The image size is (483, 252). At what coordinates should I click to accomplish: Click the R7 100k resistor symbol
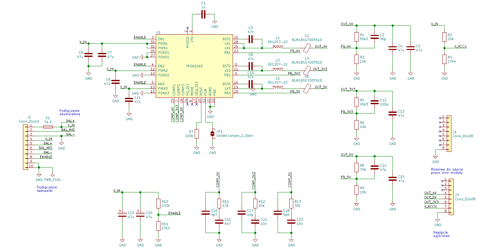tap(197, 134)
